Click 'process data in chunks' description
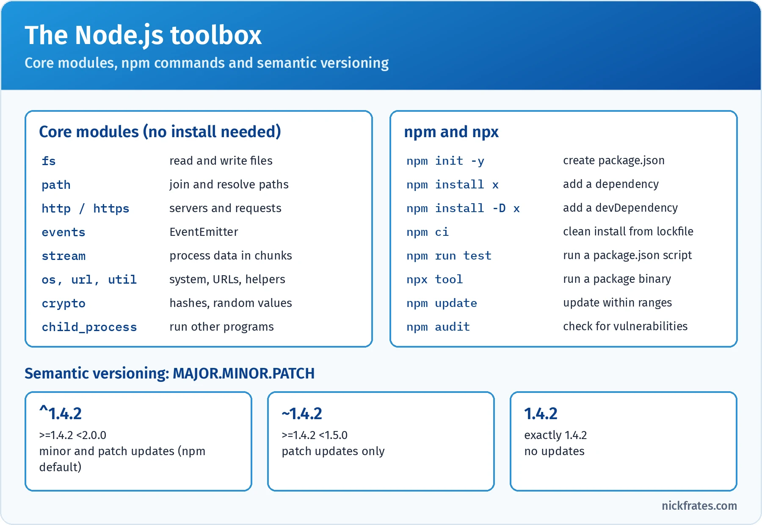This screenshot has height=525, width=762. (231, 256)
